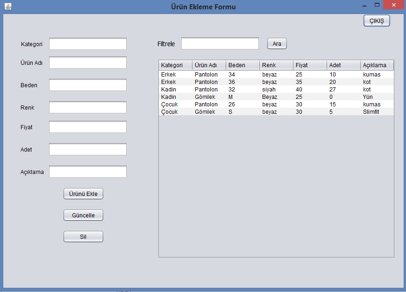
Task: Select the Kadin Pantolon siyah row
Action: 276,89
